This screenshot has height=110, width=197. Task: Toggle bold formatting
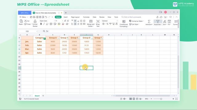(x=41, y=24)
